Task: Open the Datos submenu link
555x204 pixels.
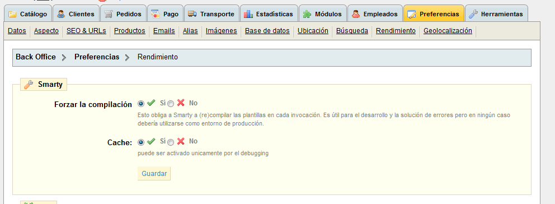Action: [x=17, y=31]
